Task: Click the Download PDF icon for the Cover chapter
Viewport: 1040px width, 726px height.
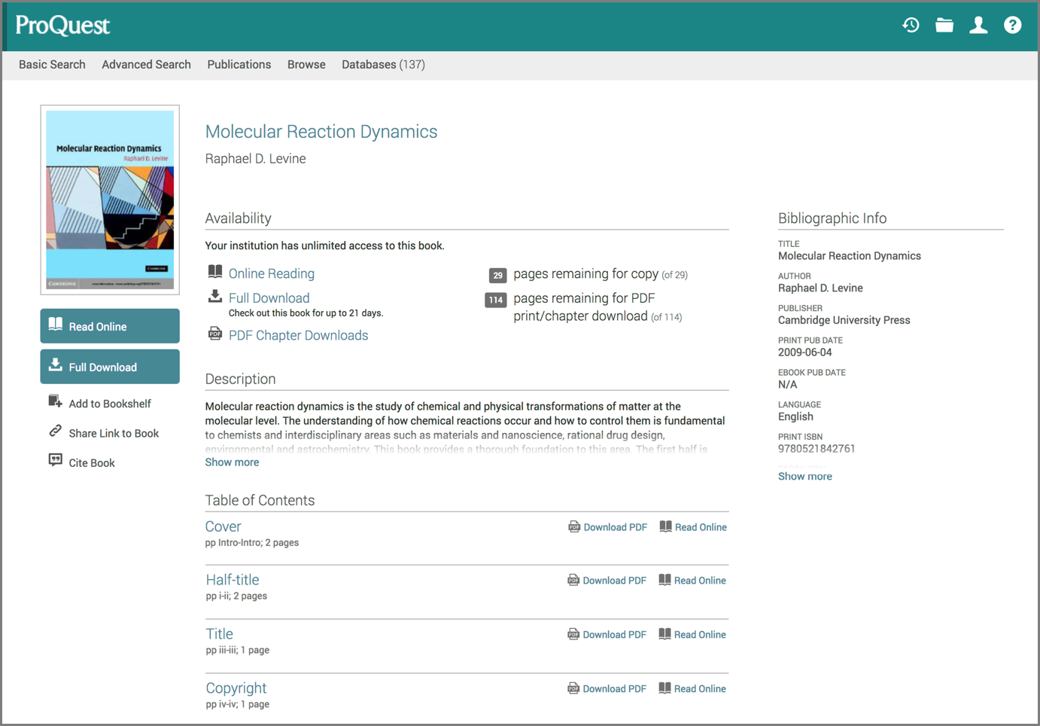Action: [573, 526]
